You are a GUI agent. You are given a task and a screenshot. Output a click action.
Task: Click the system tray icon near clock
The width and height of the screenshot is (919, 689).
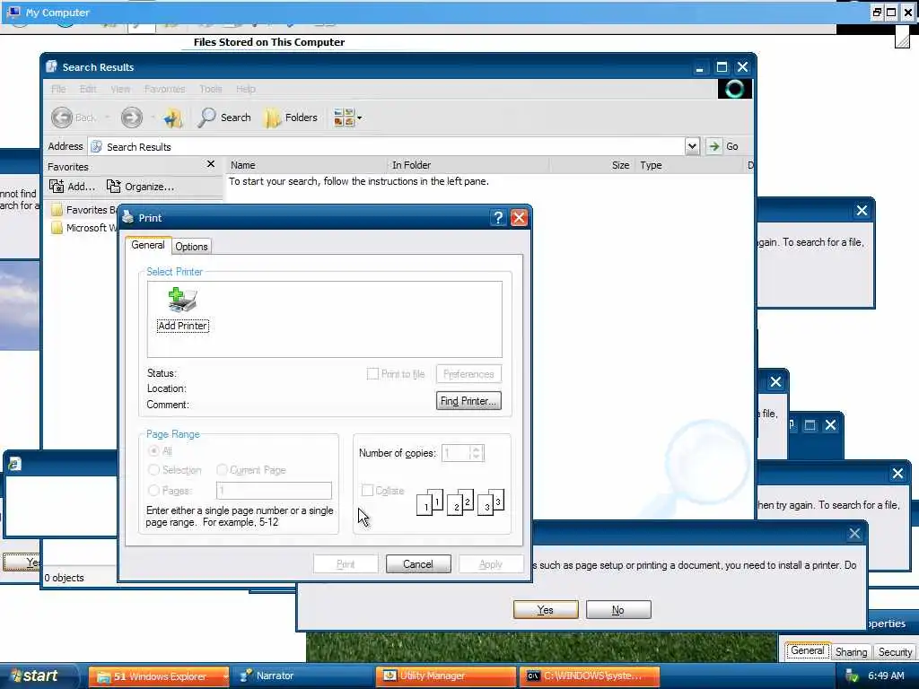(x=853, y=676)
